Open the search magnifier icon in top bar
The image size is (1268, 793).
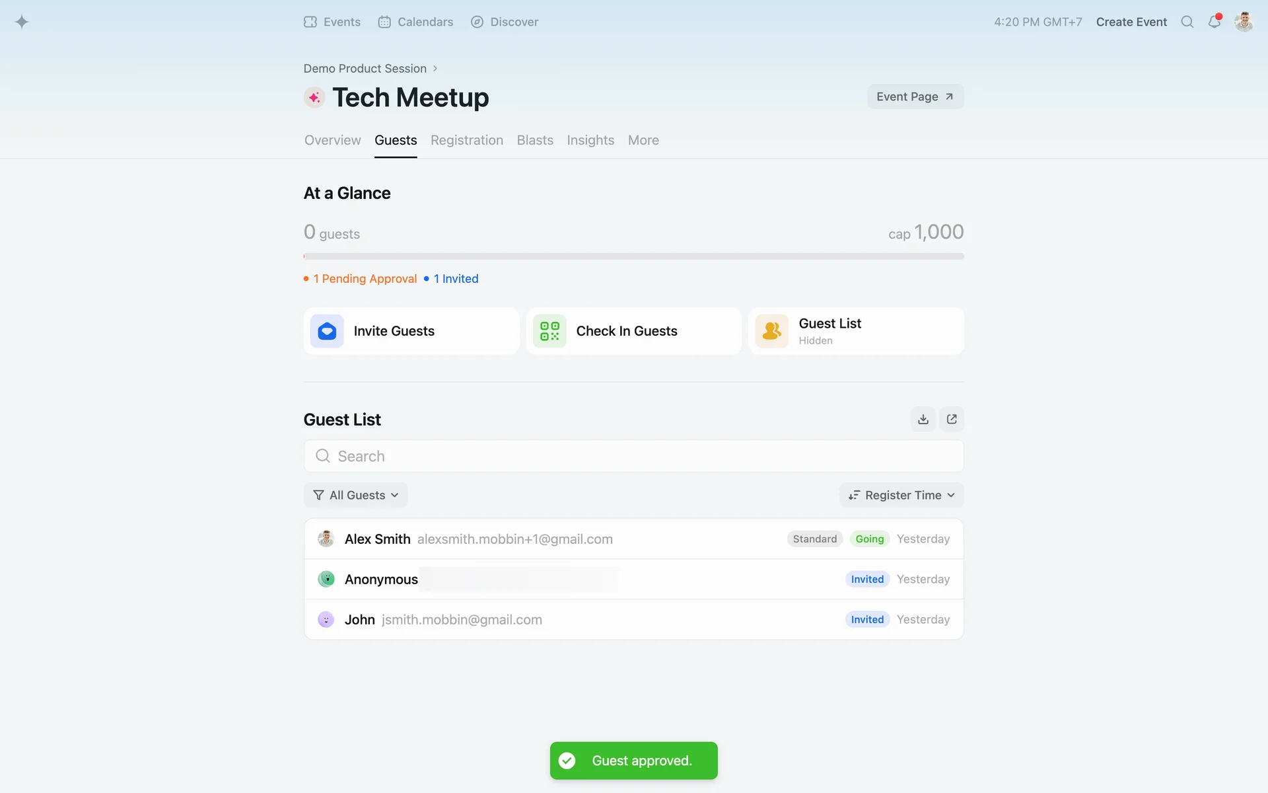point(1187,22)
